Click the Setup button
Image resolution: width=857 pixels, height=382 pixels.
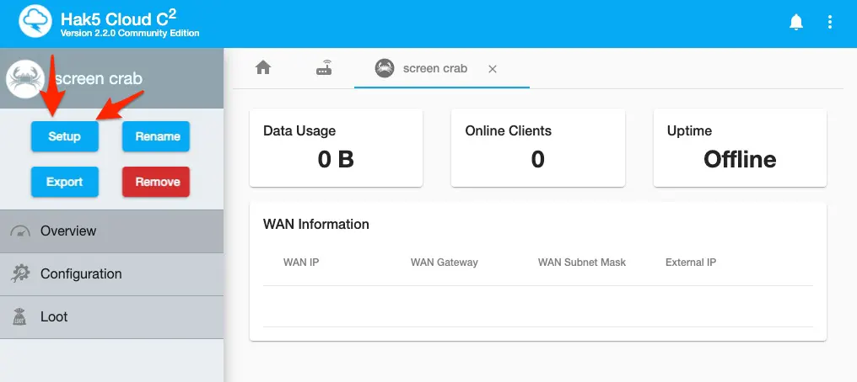pyautogui.click(x=64, y=136)
